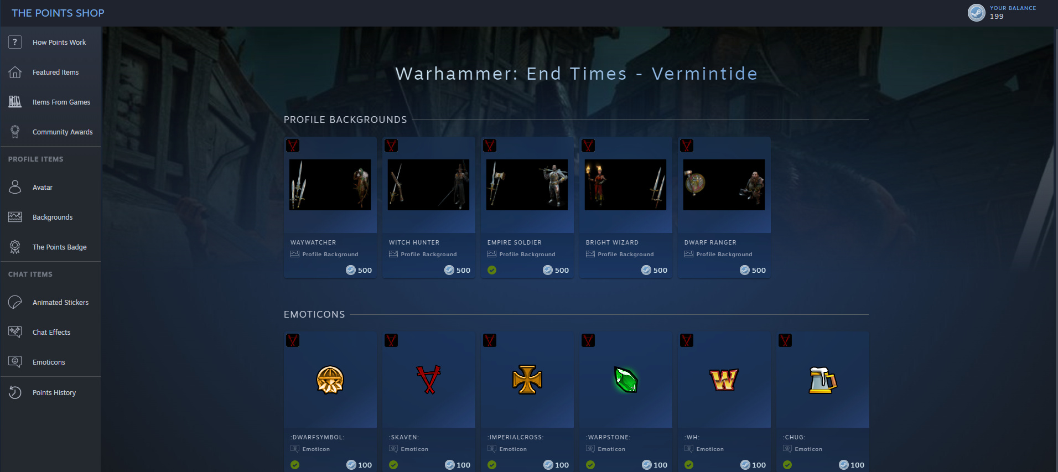Screen dimensions: 1058x472
Task: Select the Animated Stickers icon
Action: coord(15,302)
